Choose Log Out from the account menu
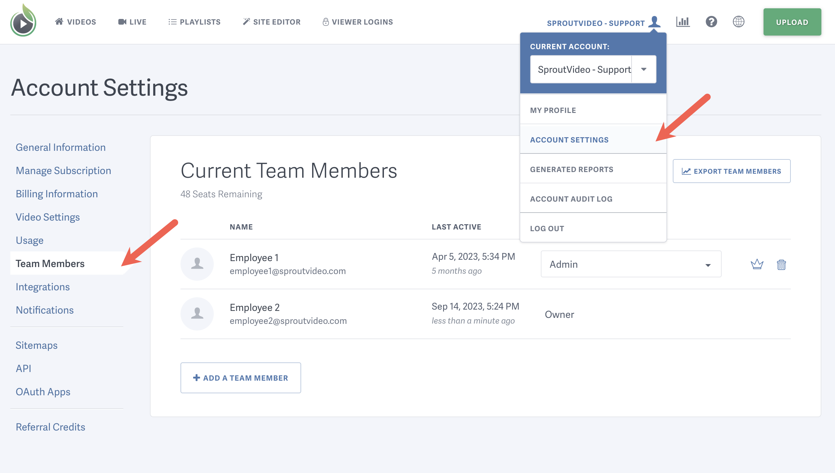The image size is (835, 473). pyautogui.click(x=547, y=228)
